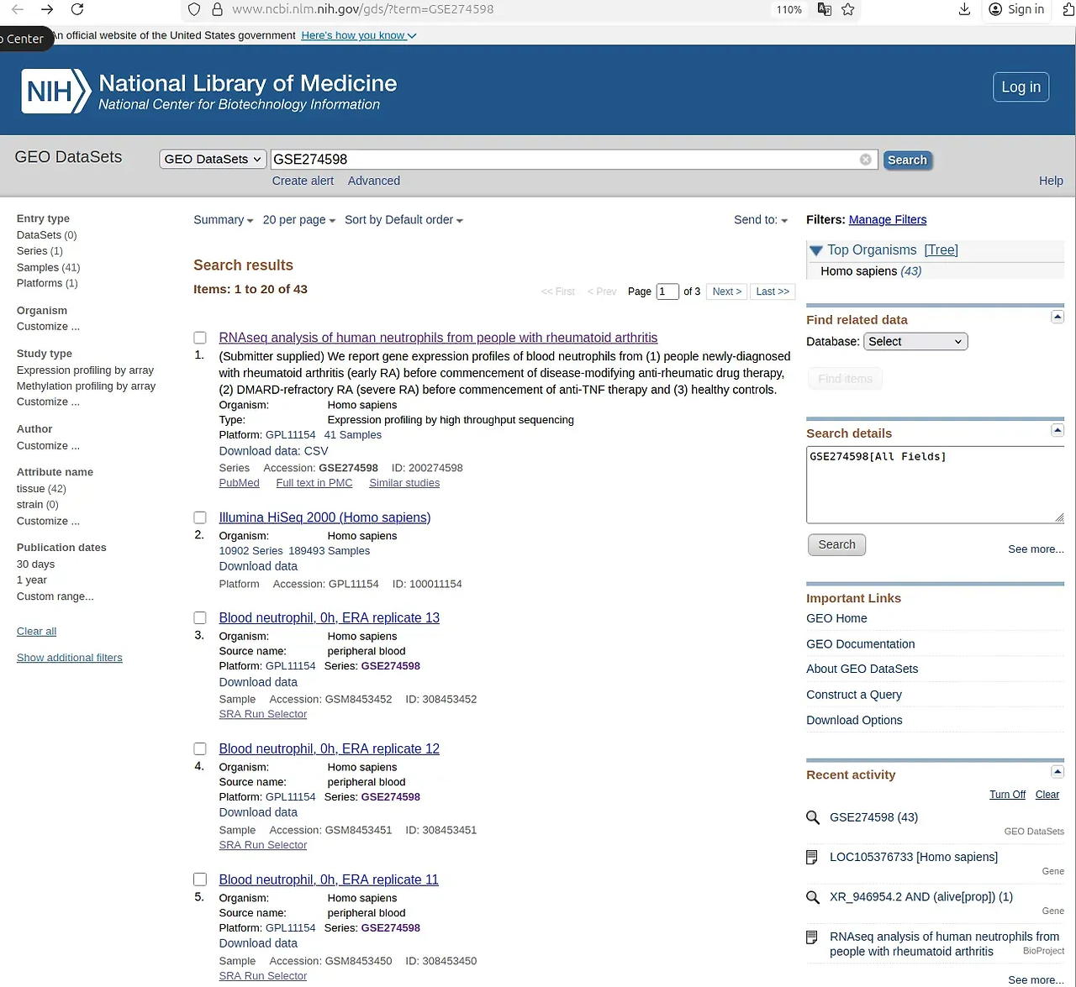Tick checkbox for RNAseq analysis result

[200, 338]
